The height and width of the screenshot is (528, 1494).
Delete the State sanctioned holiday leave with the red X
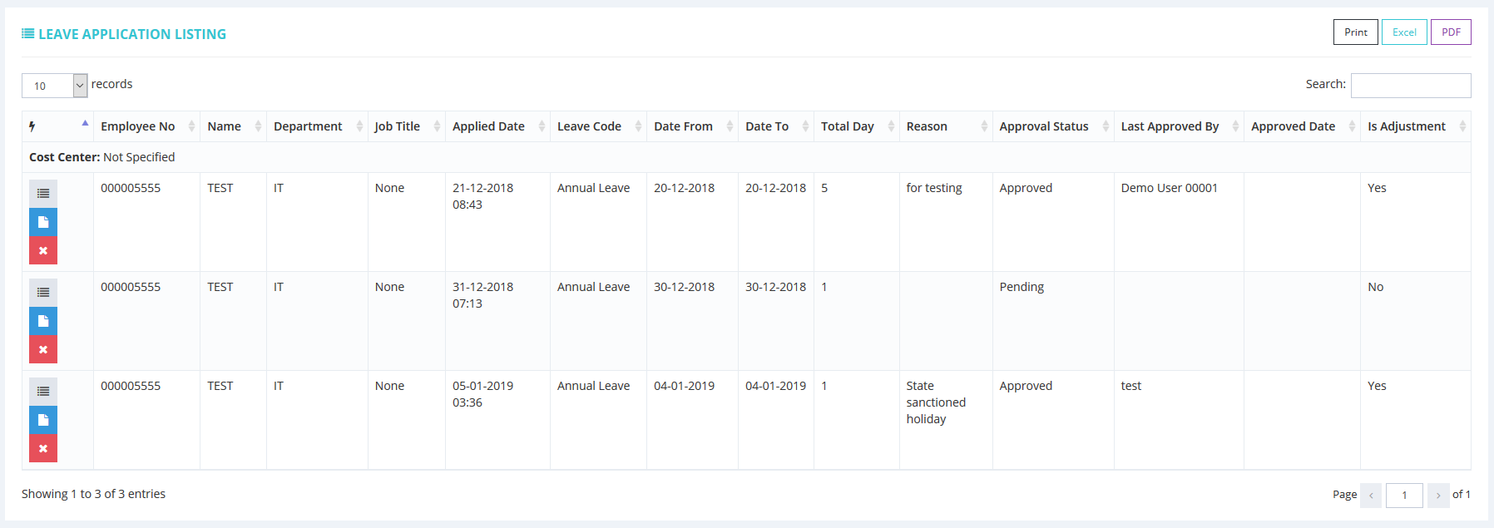(x=43, y=448)
